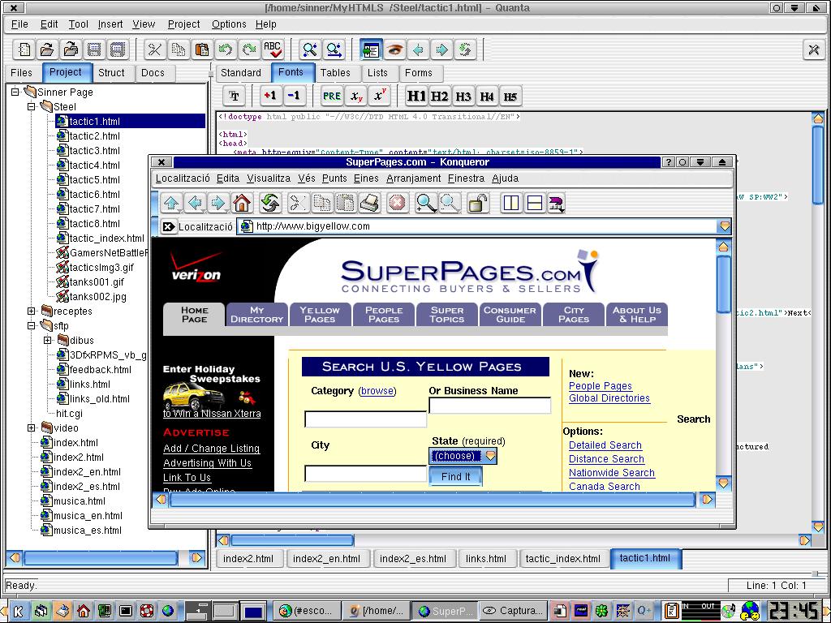The width and height of the screenshot is (831, 623).
Task: Follow the browse link next to Category
Action: 377,391
